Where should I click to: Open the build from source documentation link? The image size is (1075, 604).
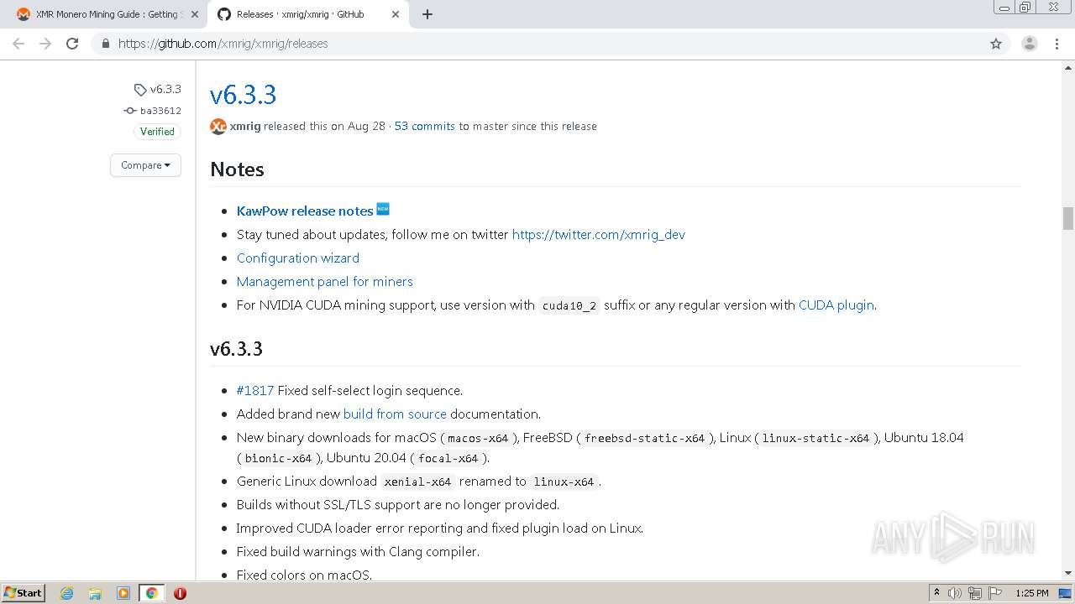pyautogui.click(x=395, y=414)
